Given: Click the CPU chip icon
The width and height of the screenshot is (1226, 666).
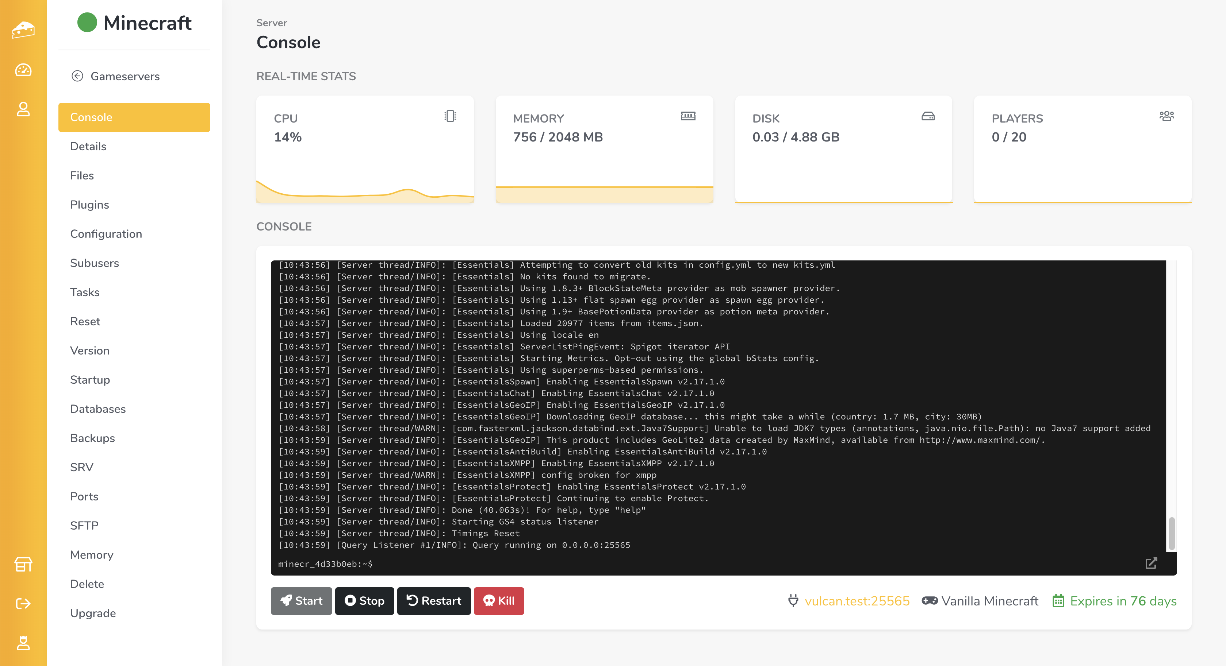Looking at the screenshot, I should click(450, 116).
